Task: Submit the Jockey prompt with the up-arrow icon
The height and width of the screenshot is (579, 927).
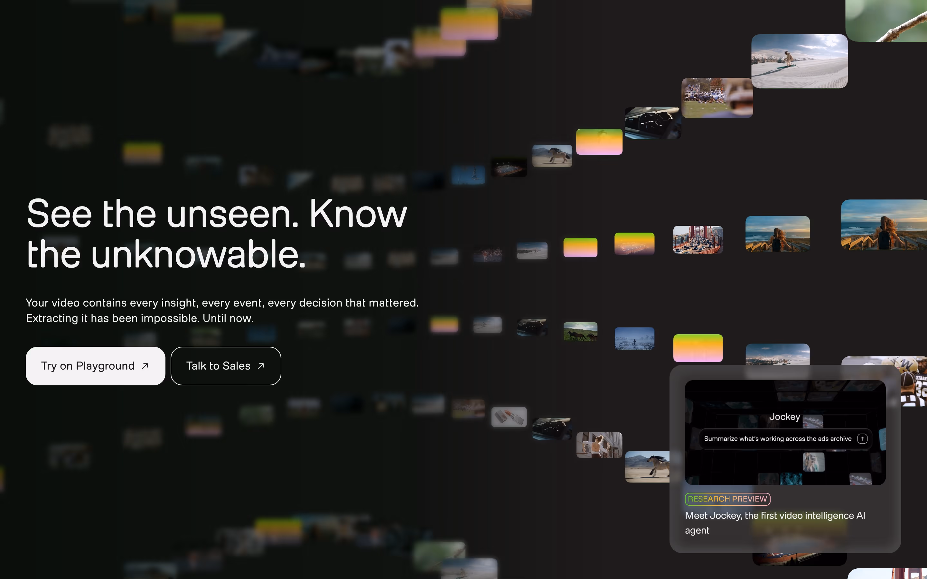Action: click(862, 438)
